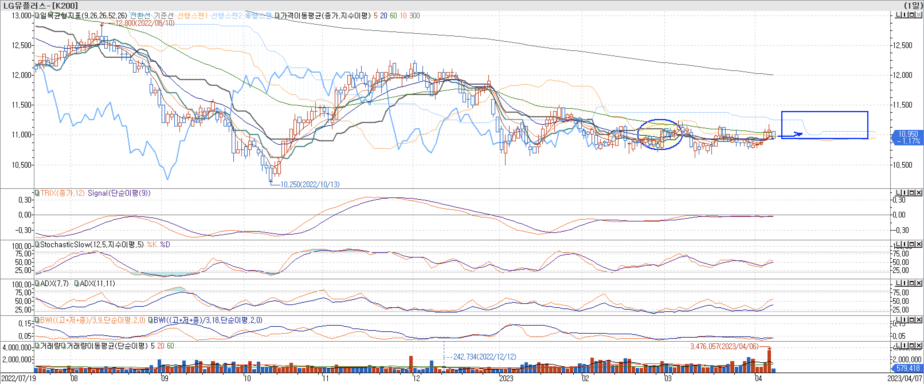The image size is (924, 384).
Task: Click the orange 선행스팬1 legend label
Action: click(x=193, y=15)
